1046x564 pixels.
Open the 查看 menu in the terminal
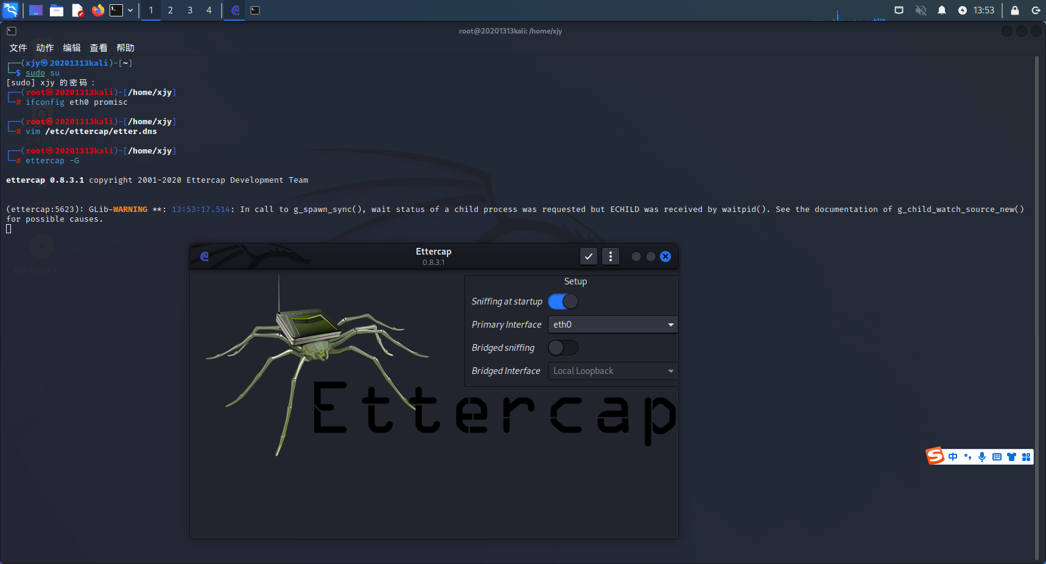[x=99, y=48]
